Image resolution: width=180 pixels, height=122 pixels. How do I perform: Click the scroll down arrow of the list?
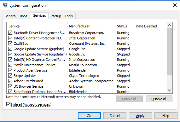click(x=169, y=90)
